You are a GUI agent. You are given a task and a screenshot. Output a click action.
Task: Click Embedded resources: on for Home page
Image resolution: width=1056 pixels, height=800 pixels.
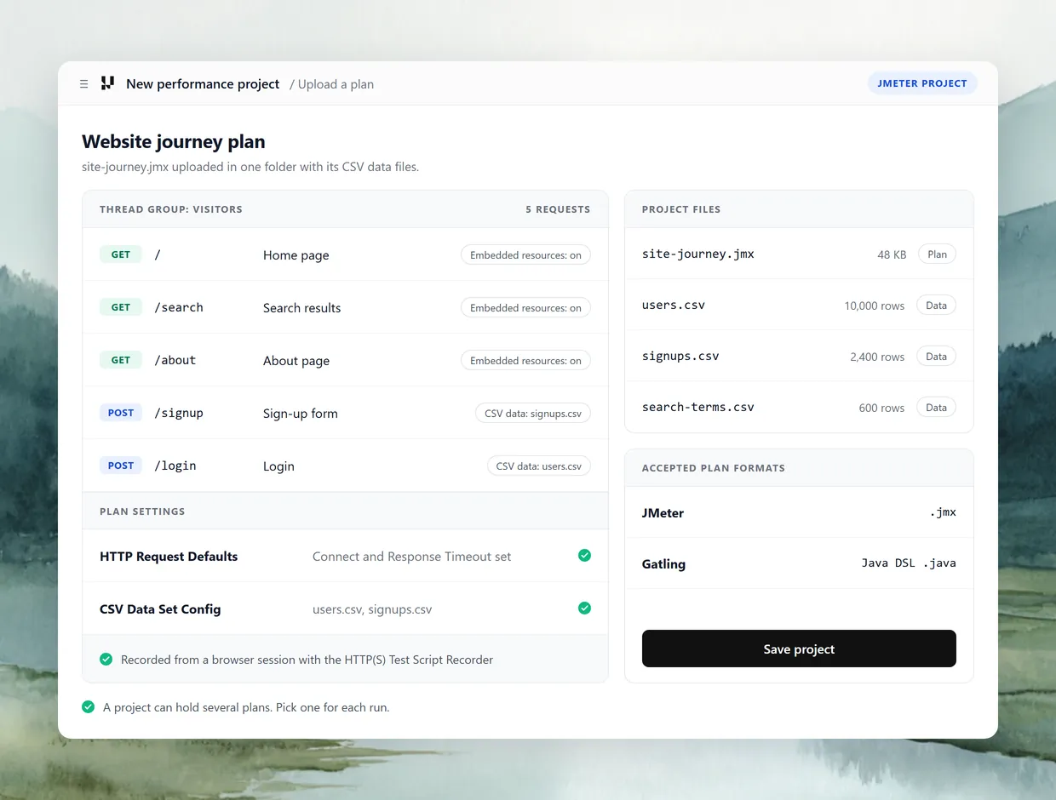(x=525, y=255)
